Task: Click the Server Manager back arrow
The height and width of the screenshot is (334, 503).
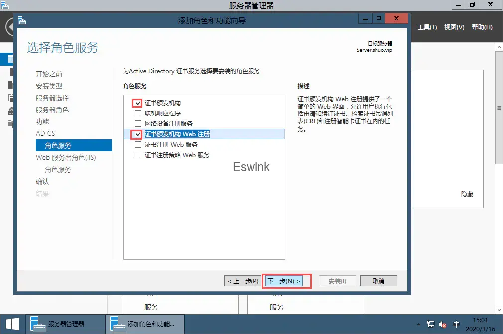Action: (10, 27)
